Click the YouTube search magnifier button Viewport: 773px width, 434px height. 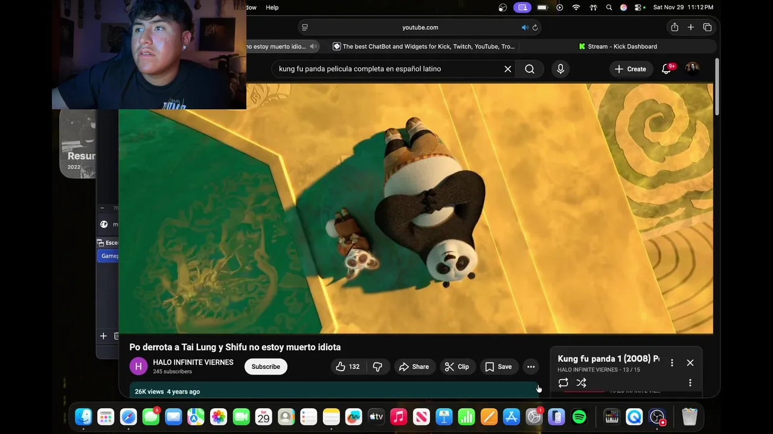(x=530, y=69)
